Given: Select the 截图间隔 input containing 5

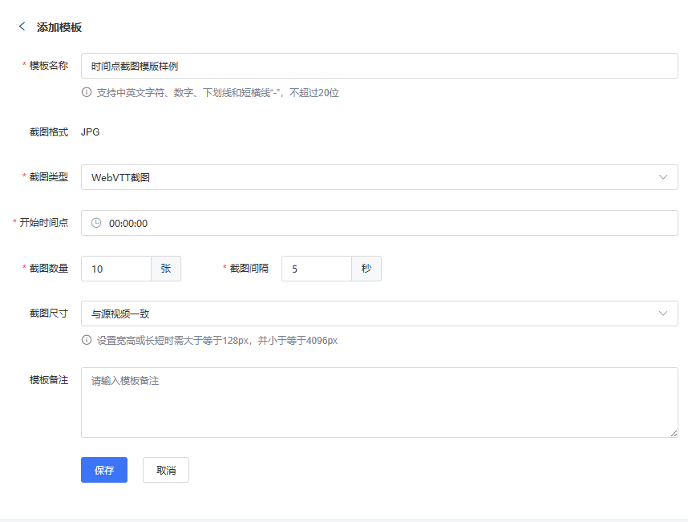Looking at the screenshot, I should [x=316, y=269].
